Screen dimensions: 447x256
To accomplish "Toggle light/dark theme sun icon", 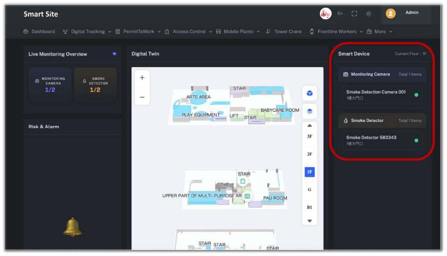I will coord(368,13).
